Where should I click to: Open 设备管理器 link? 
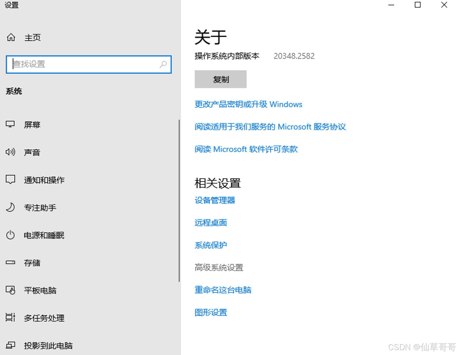215,200
